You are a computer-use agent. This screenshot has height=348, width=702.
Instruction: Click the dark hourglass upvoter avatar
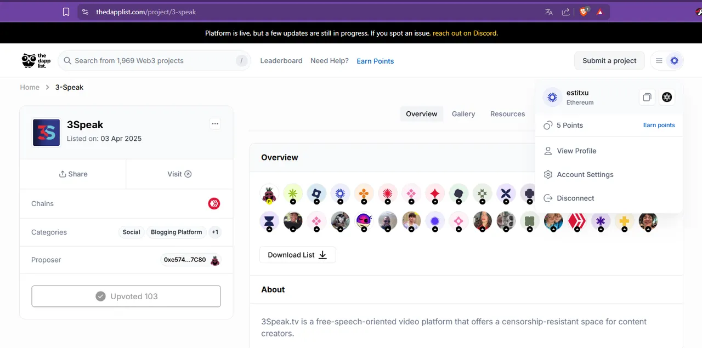(x=269, y=221)
